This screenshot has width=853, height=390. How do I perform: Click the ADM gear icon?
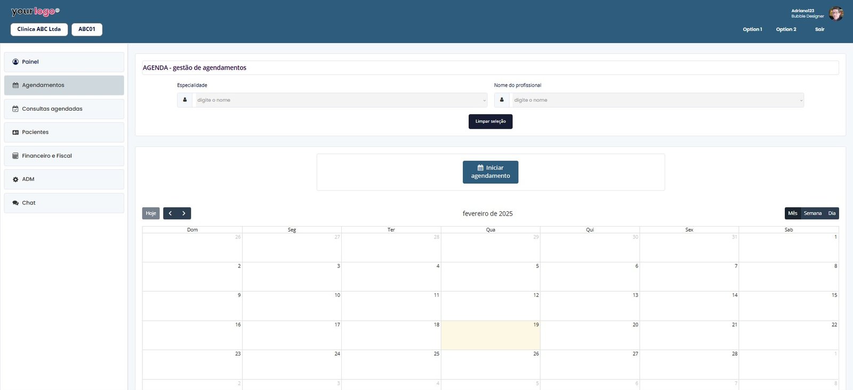[15, 179]
